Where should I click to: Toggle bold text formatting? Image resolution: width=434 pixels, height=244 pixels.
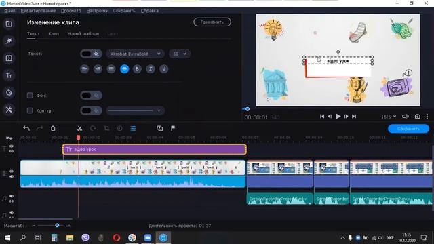(x=137, y=69)
